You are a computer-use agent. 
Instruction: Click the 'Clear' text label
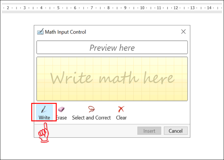121,118
